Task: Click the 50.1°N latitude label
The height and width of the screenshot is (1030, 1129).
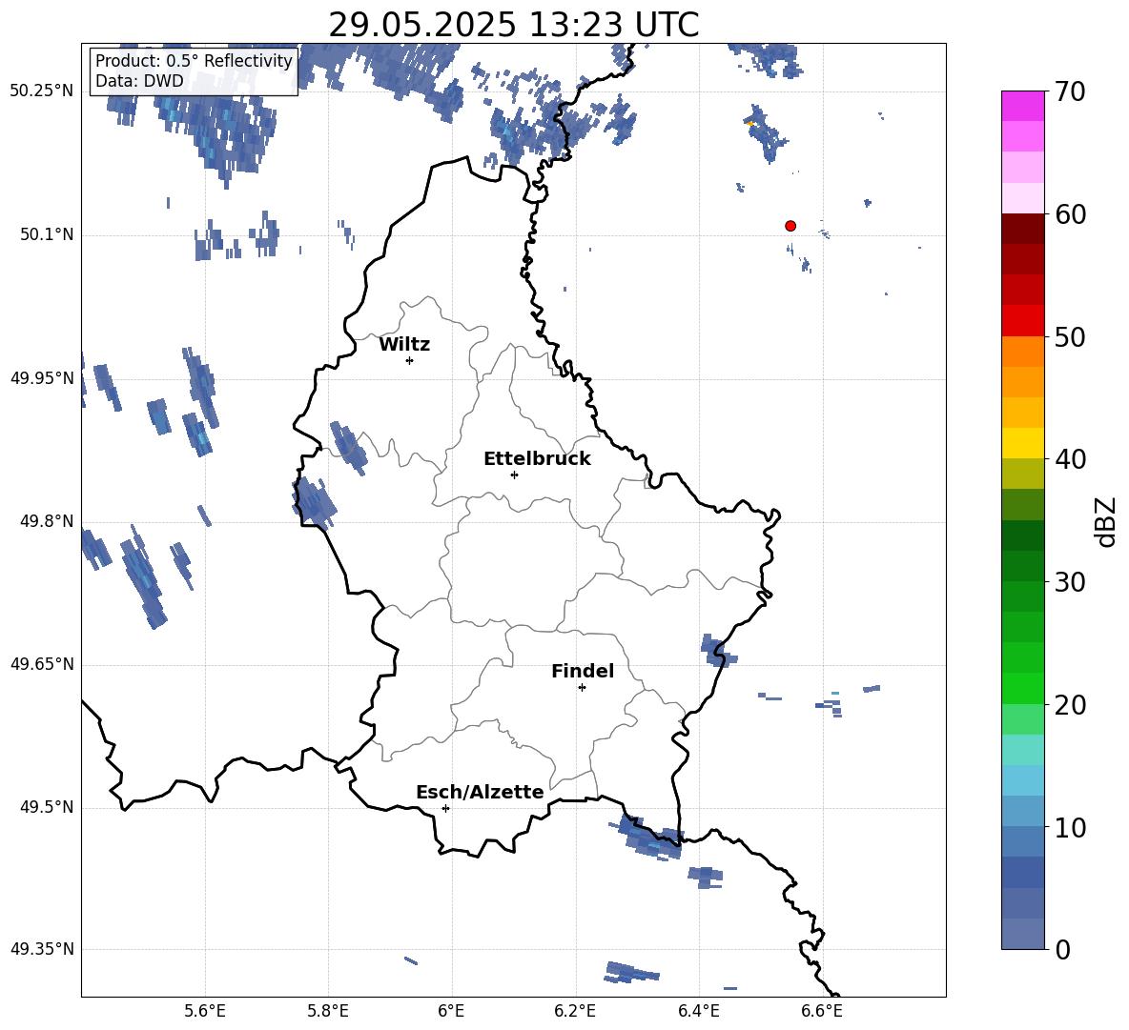Action: (x=47, y=235)
